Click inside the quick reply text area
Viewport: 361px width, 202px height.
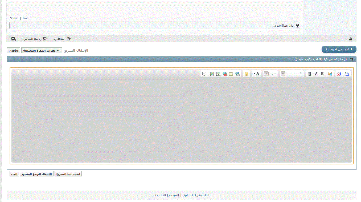181,120
